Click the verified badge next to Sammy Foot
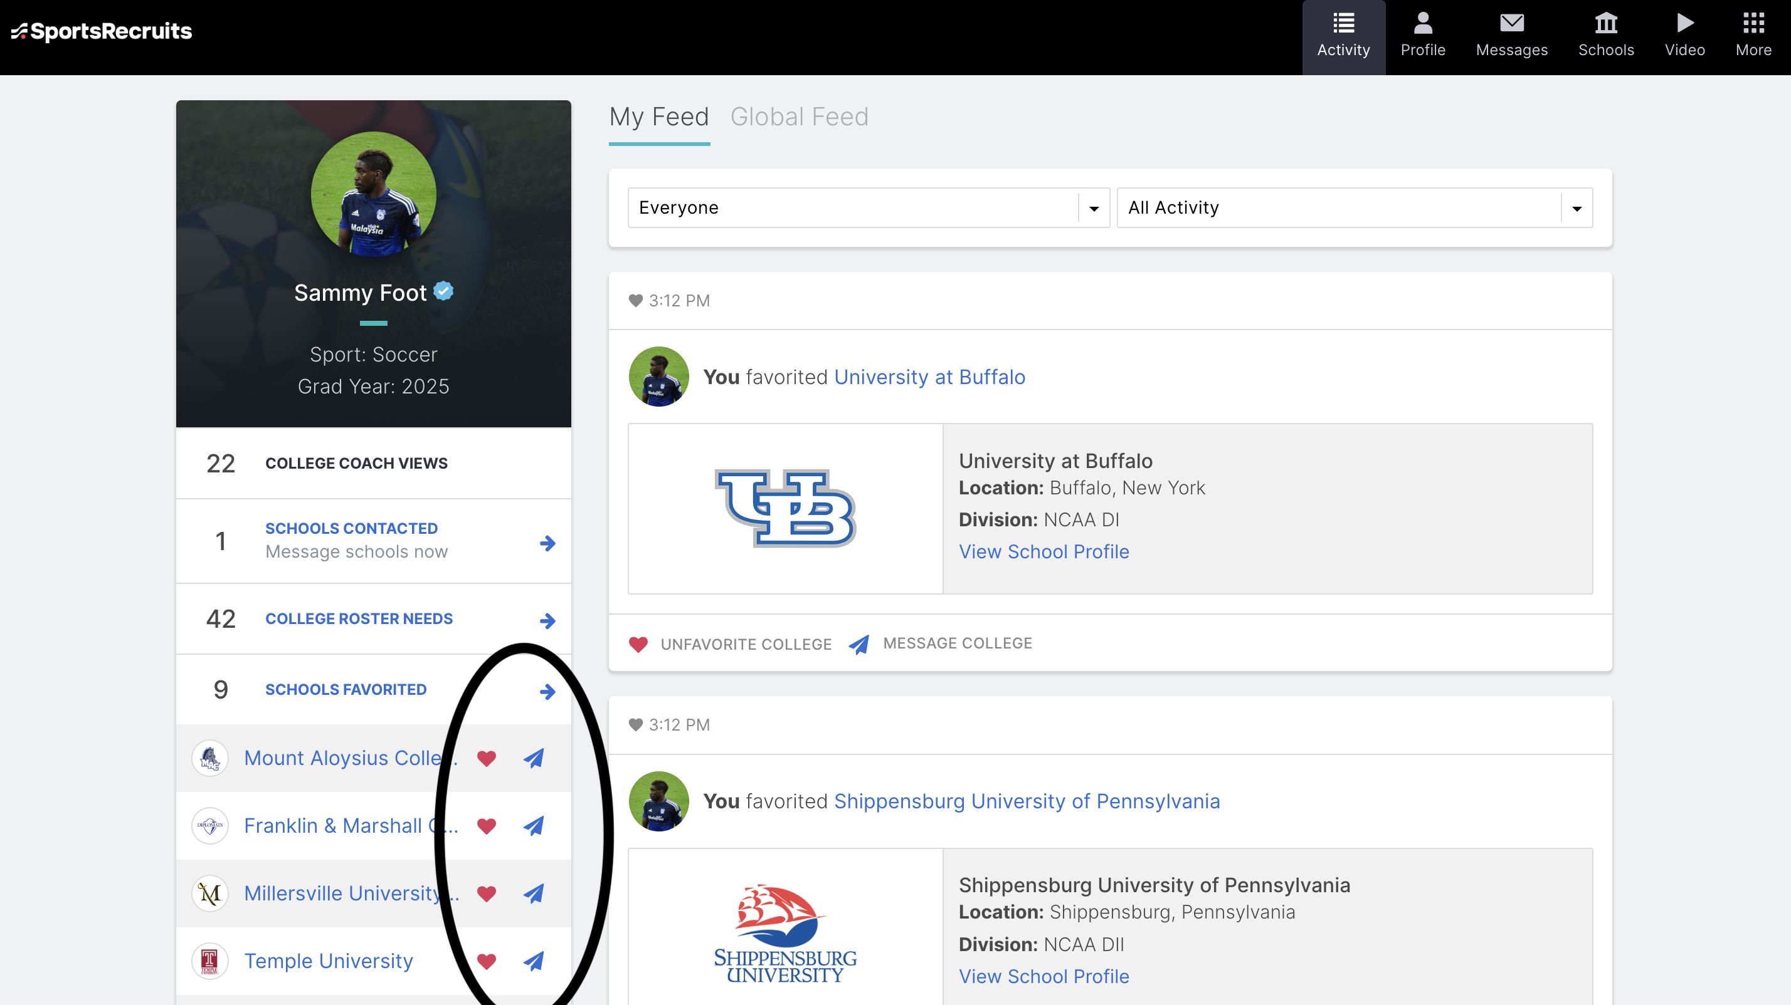Image resolution: width=1791 pixels, height=1005 pixels. pos(443,292)
